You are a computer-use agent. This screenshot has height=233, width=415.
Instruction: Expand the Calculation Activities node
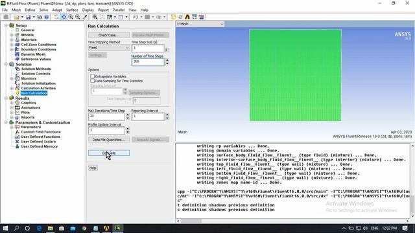coord(12,88)
